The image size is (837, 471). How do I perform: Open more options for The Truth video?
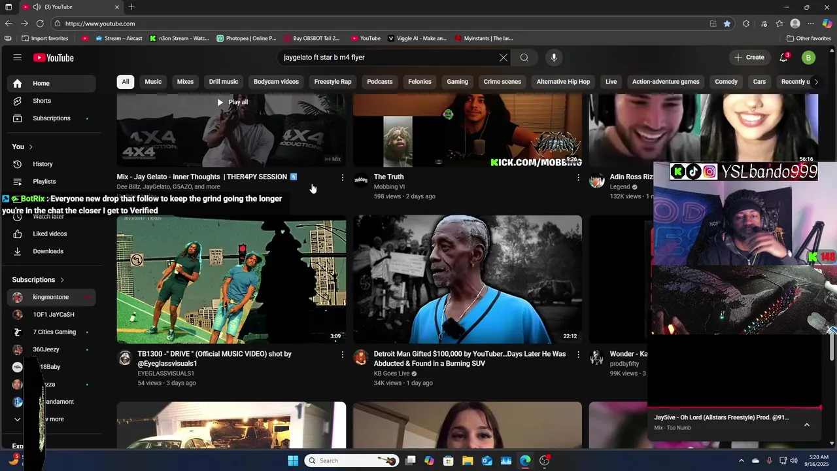pyautogui.click(x=578, y=177)
